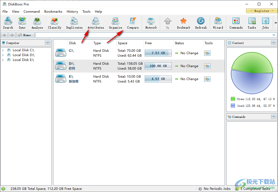Click the periodic jobs clock icon
The width and height of the screenshot is (278, 192).
tap(200, 189)
